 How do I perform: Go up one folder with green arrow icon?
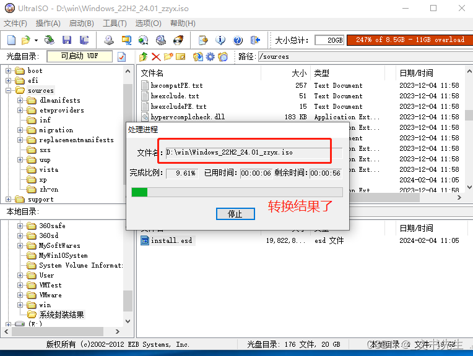(x=143, y=57)
